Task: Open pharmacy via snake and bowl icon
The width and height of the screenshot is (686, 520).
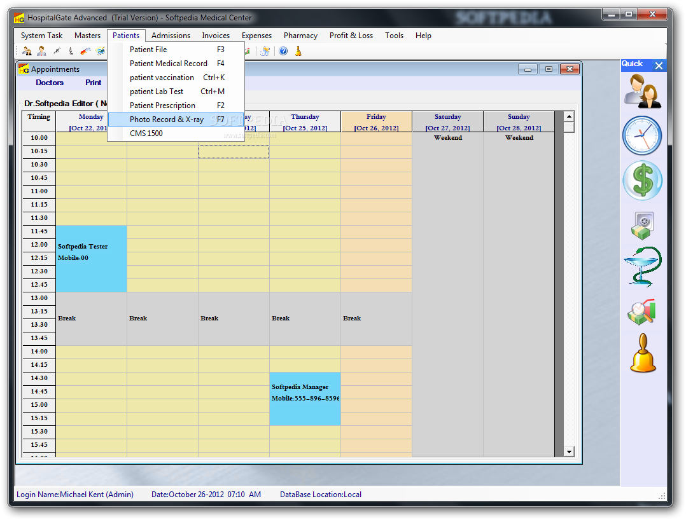Action: (x=642, y=266)
